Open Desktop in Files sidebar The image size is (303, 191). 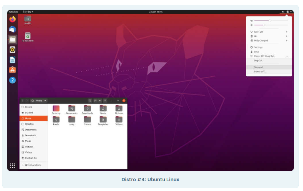pos(34,124)
